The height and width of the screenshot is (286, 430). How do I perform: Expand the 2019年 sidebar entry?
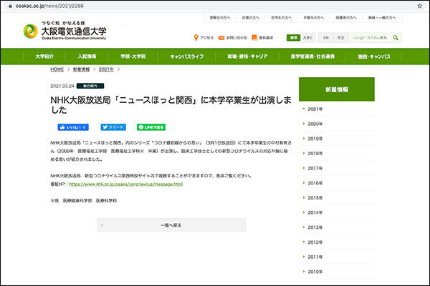coord(337,139)
